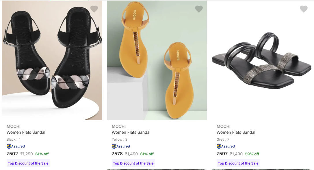Open yellow T-strap sandal product image

(x=157, y=60)
